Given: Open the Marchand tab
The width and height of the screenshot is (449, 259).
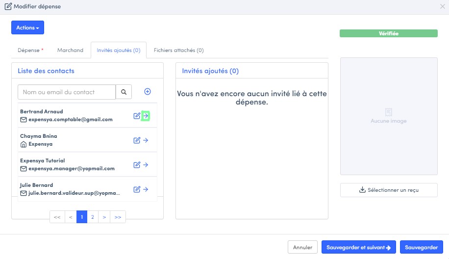Looking at the screenshot, I should 70,50.
